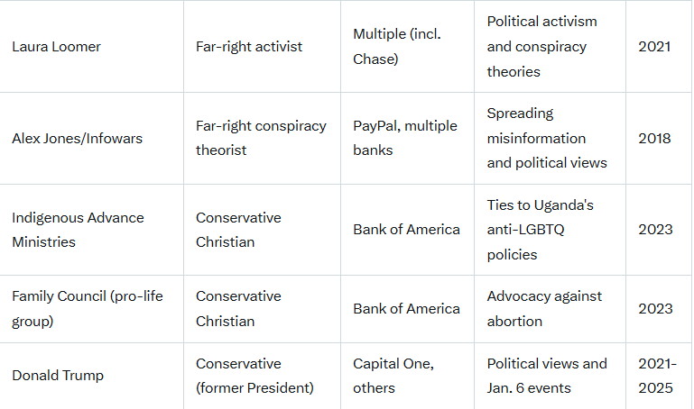Click Conservative Christian in Family Council row
This screenshot has height=409, width=694.
point(238,308)
